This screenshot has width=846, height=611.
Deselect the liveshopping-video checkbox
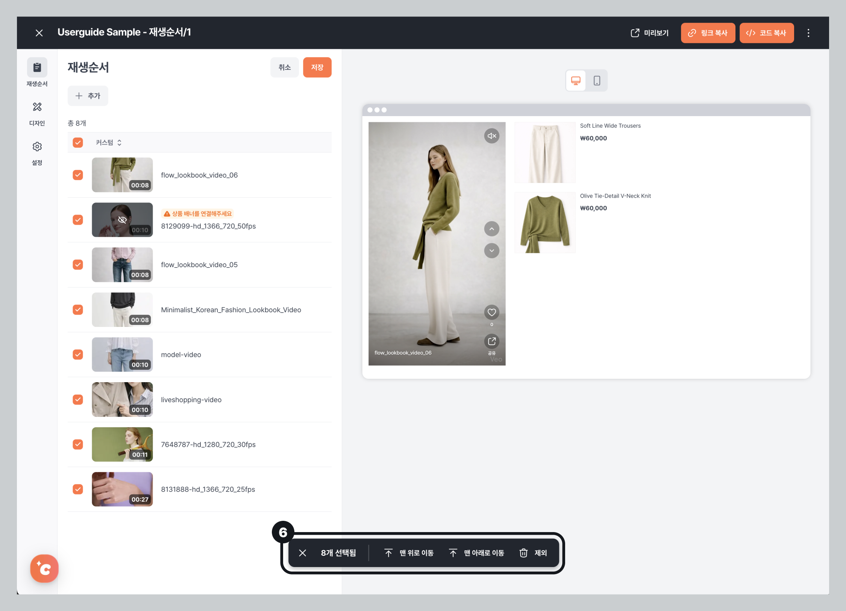point(78,399)
